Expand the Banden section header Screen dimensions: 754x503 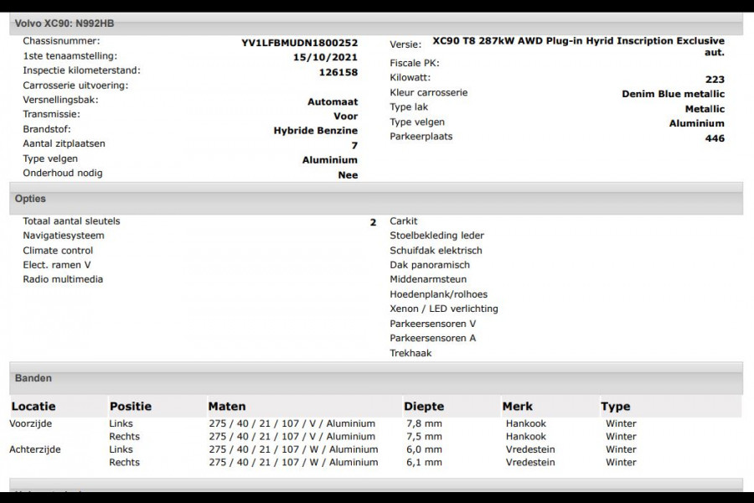click(34, 379)
